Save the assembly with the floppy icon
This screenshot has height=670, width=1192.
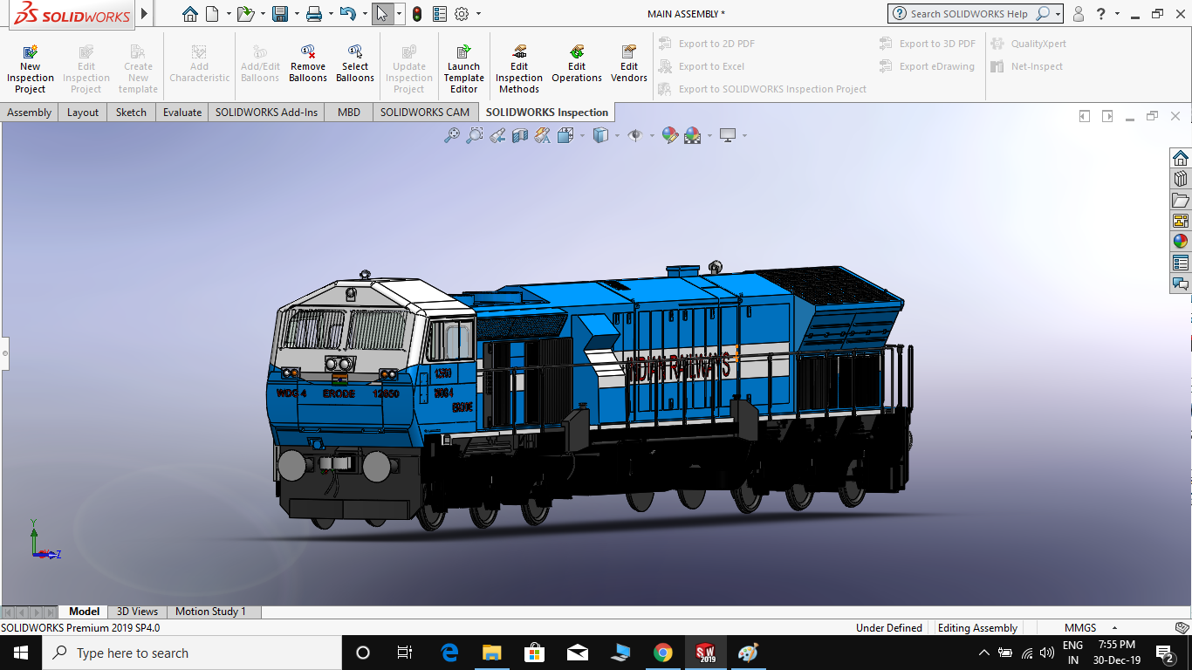280,14
